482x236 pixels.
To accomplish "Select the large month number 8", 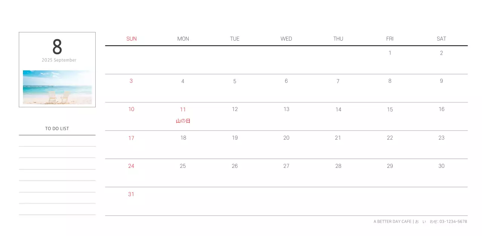I will pyautogui.click(x=57, y=47).
